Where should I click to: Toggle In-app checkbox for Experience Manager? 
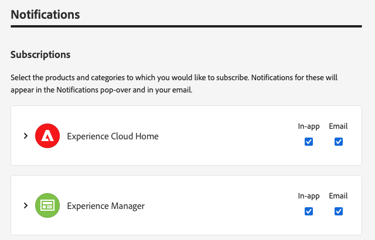(309, 211)
